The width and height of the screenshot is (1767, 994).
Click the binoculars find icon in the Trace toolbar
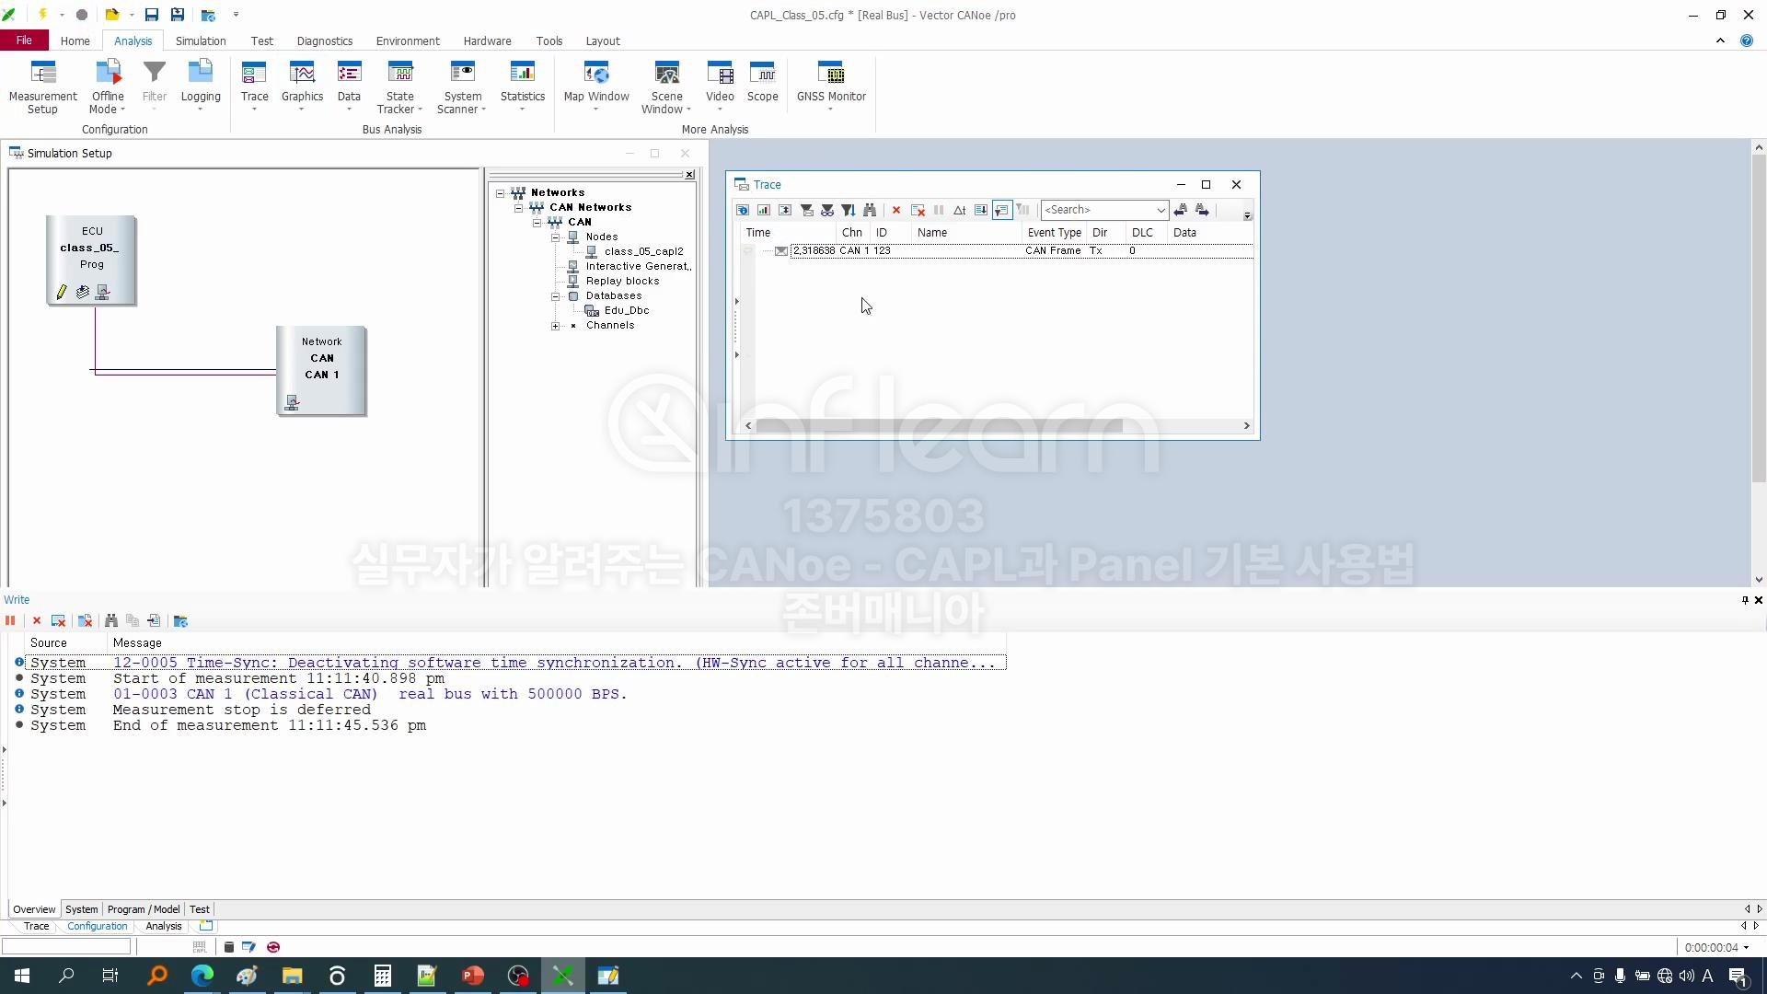tap(870, 211)
